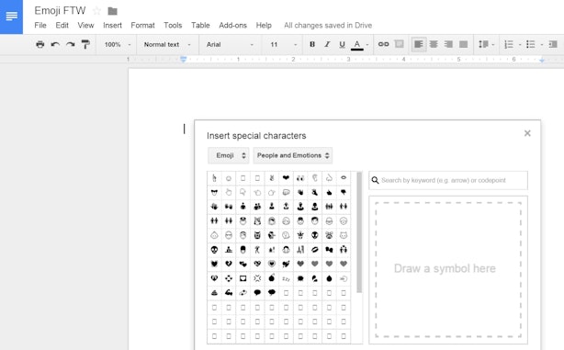
Task: Insert the thumbs down emoji
Action: [x=344, y=192]
